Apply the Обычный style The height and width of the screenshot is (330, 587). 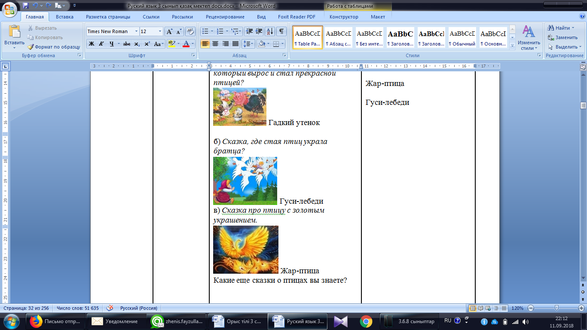[x=462, y=38]
